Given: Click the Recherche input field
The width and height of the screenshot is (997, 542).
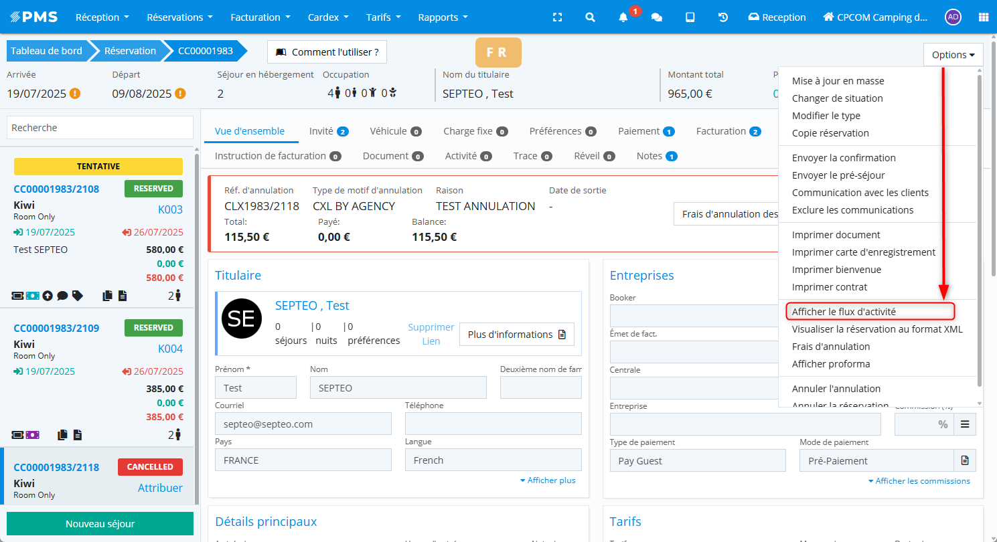Looking at the screenshot, I should tap(100, 128).
